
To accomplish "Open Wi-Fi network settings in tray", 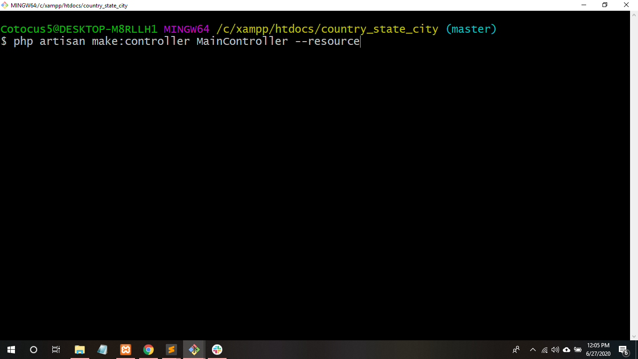I will [x=545, y=350].
